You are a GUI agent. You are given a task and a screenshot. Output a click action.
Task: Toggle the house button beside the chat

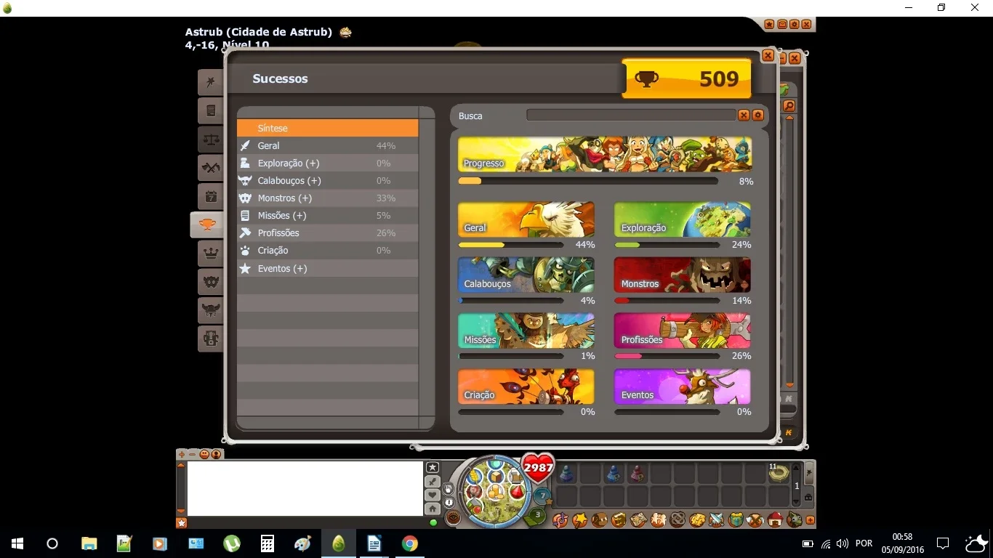pyautogui.click(x=433, y=509)
